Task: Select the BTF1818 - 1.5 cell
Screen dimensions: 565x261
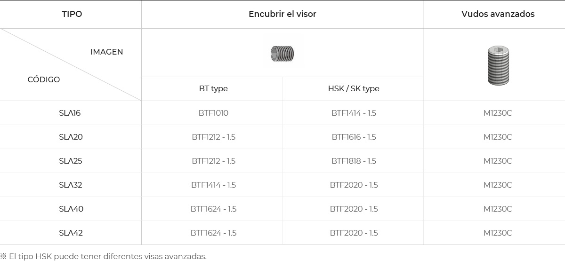Action: 354,161
